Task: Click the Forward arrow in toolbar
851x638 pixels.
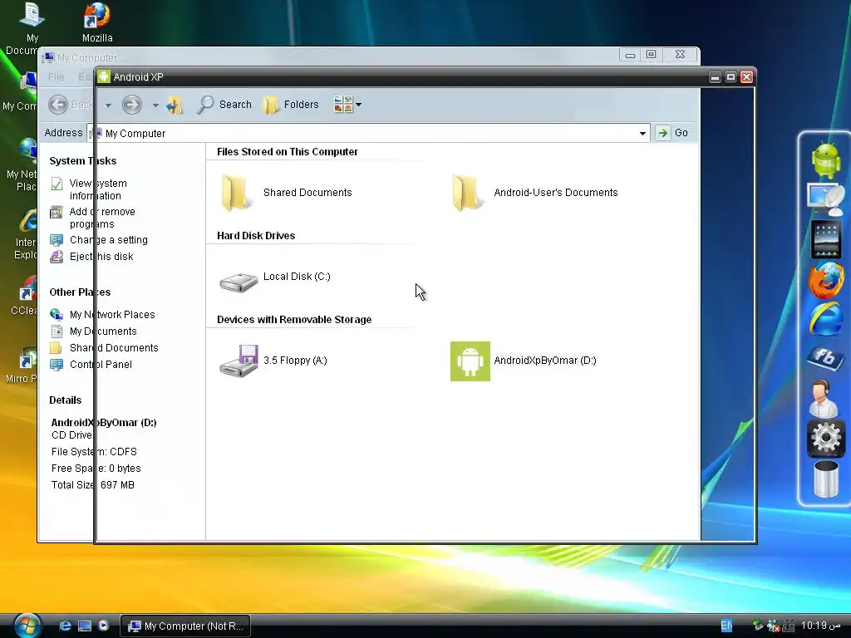Action: click(x=131, y=104)
